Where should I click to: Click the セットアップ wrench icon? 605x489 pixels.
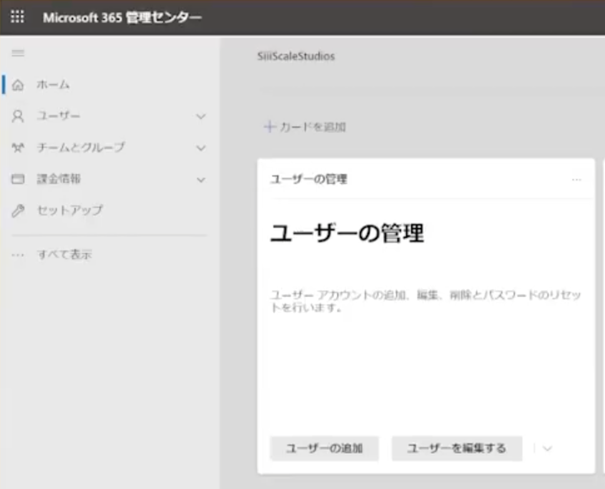[x=18, y=211]
